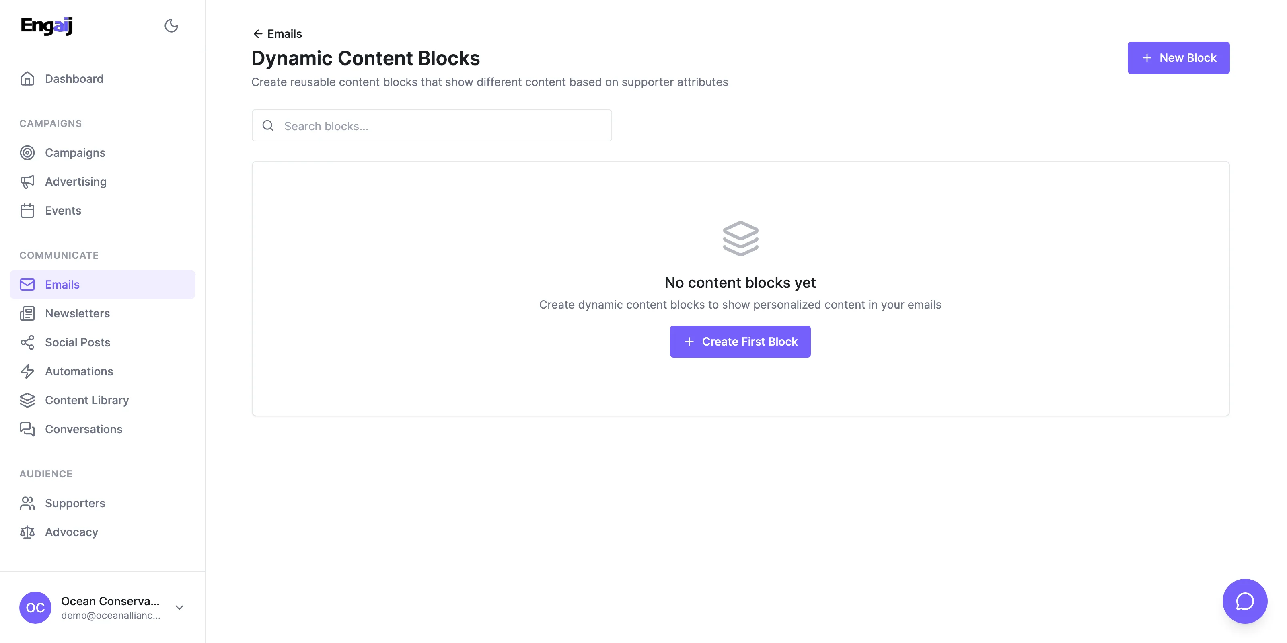Click the Automations lightning bolt icon
This screenshot has width=1287, height=643.
coord(27,371)
